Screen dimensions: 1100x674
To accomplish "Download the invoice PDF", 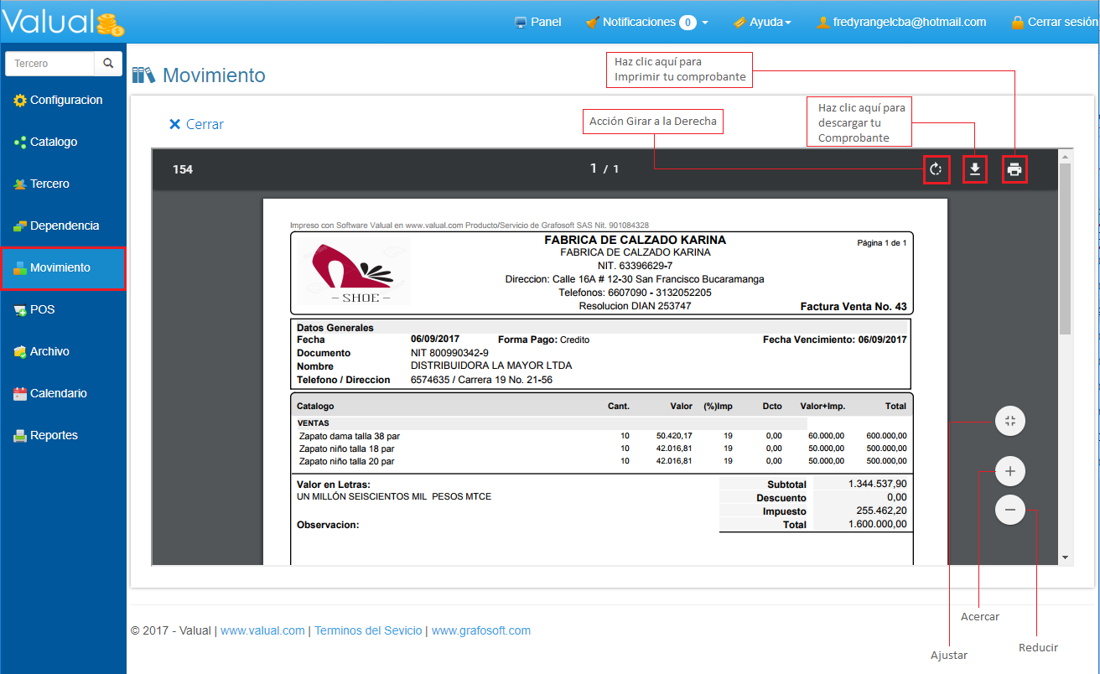I will tap(974, 170).
